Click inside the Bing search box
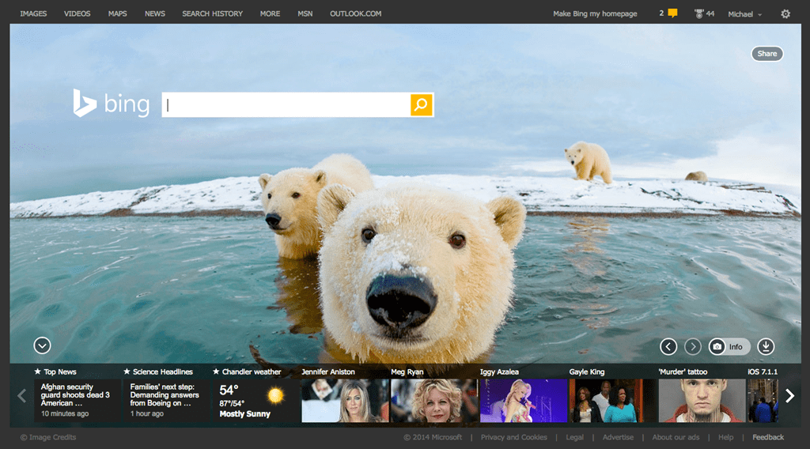810x449 pixels. point(286,104)
